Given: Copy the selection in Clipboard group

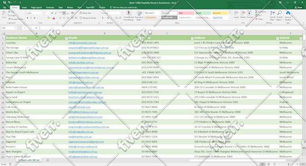Looking at the screenshot, I should click(x=12, y=15).
